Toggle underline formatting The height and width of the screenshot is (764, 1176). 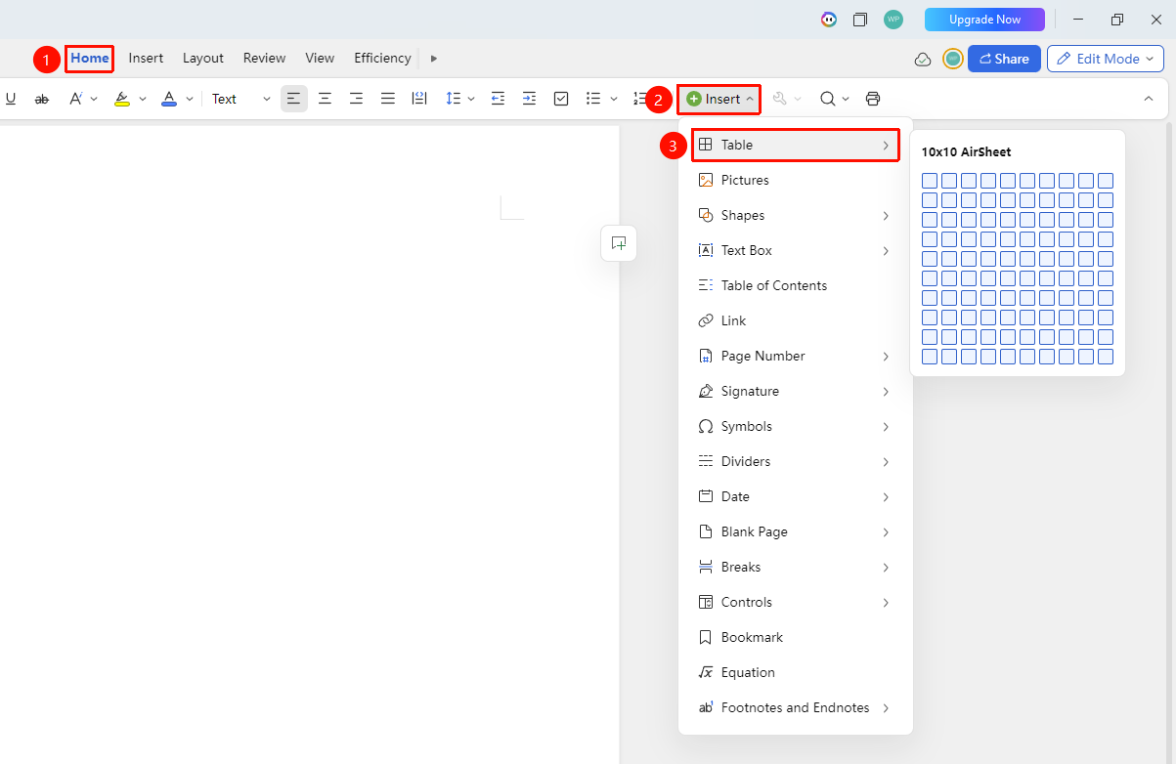tap(11, 99)
